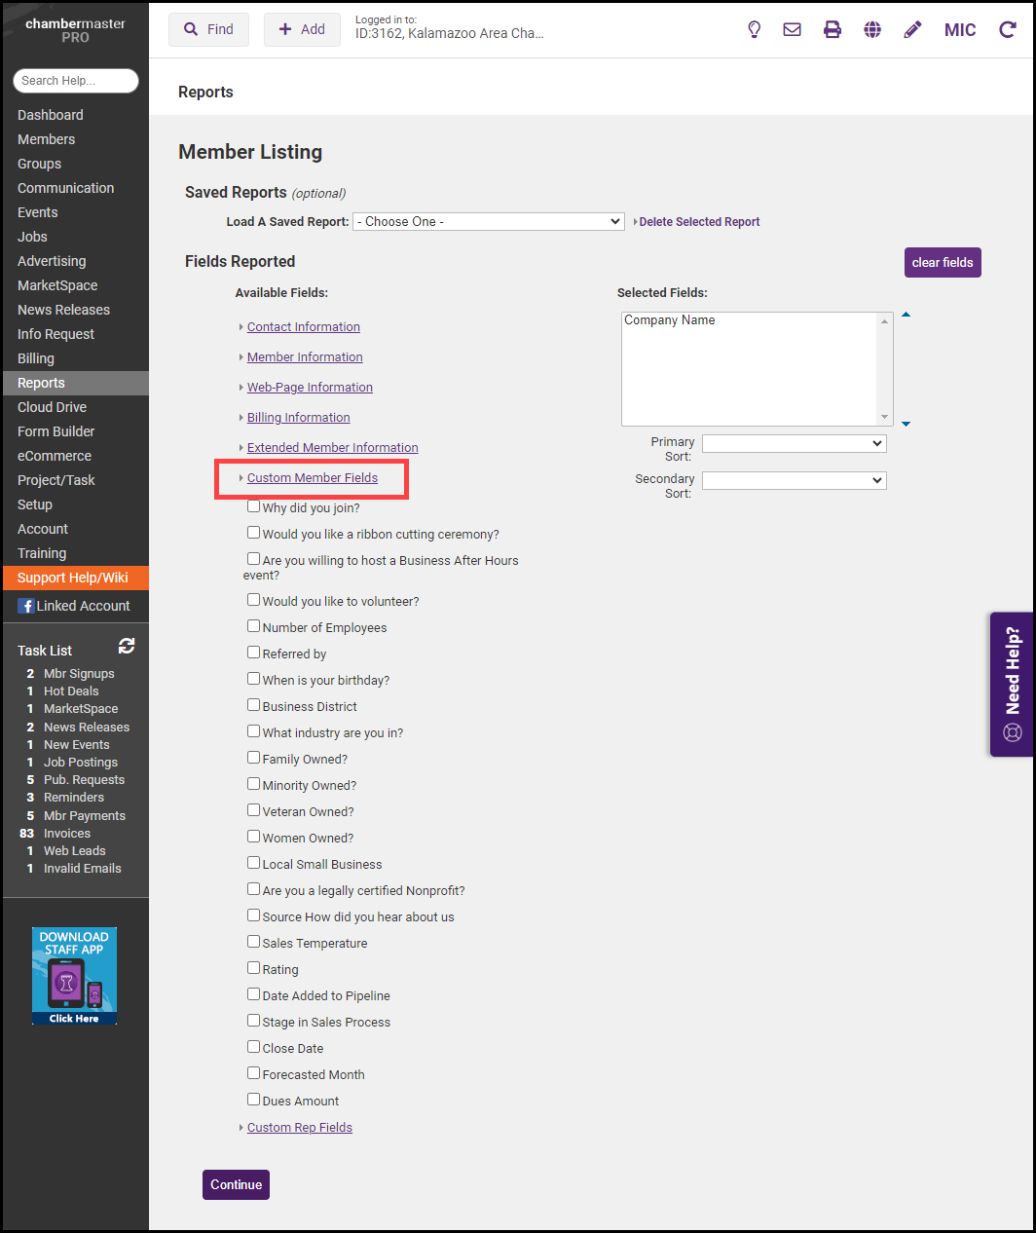Click the Add button

pyautogui.click(x=302, y=29)
